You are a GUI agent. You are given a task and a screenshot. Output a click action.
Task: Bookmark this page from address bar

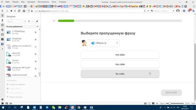145,11
